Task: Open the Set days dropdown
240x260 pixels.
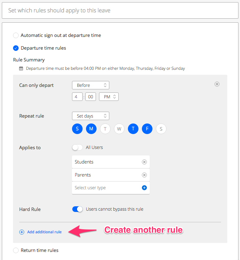Action: pyautogui.click(x=91, y=116)
